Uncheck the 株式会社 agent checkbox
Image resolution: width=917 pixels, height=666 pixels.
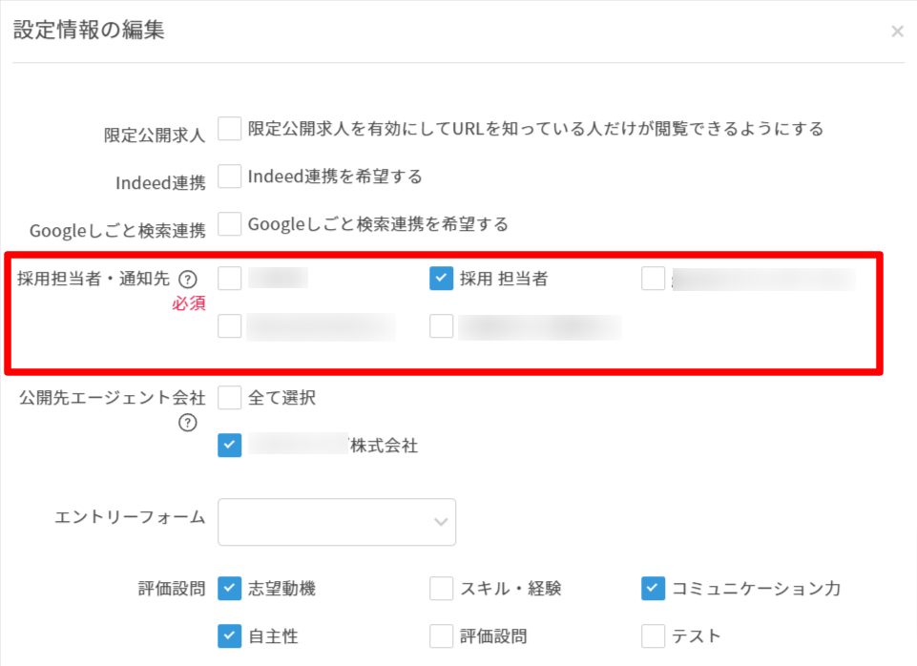(x=230, y=445)
